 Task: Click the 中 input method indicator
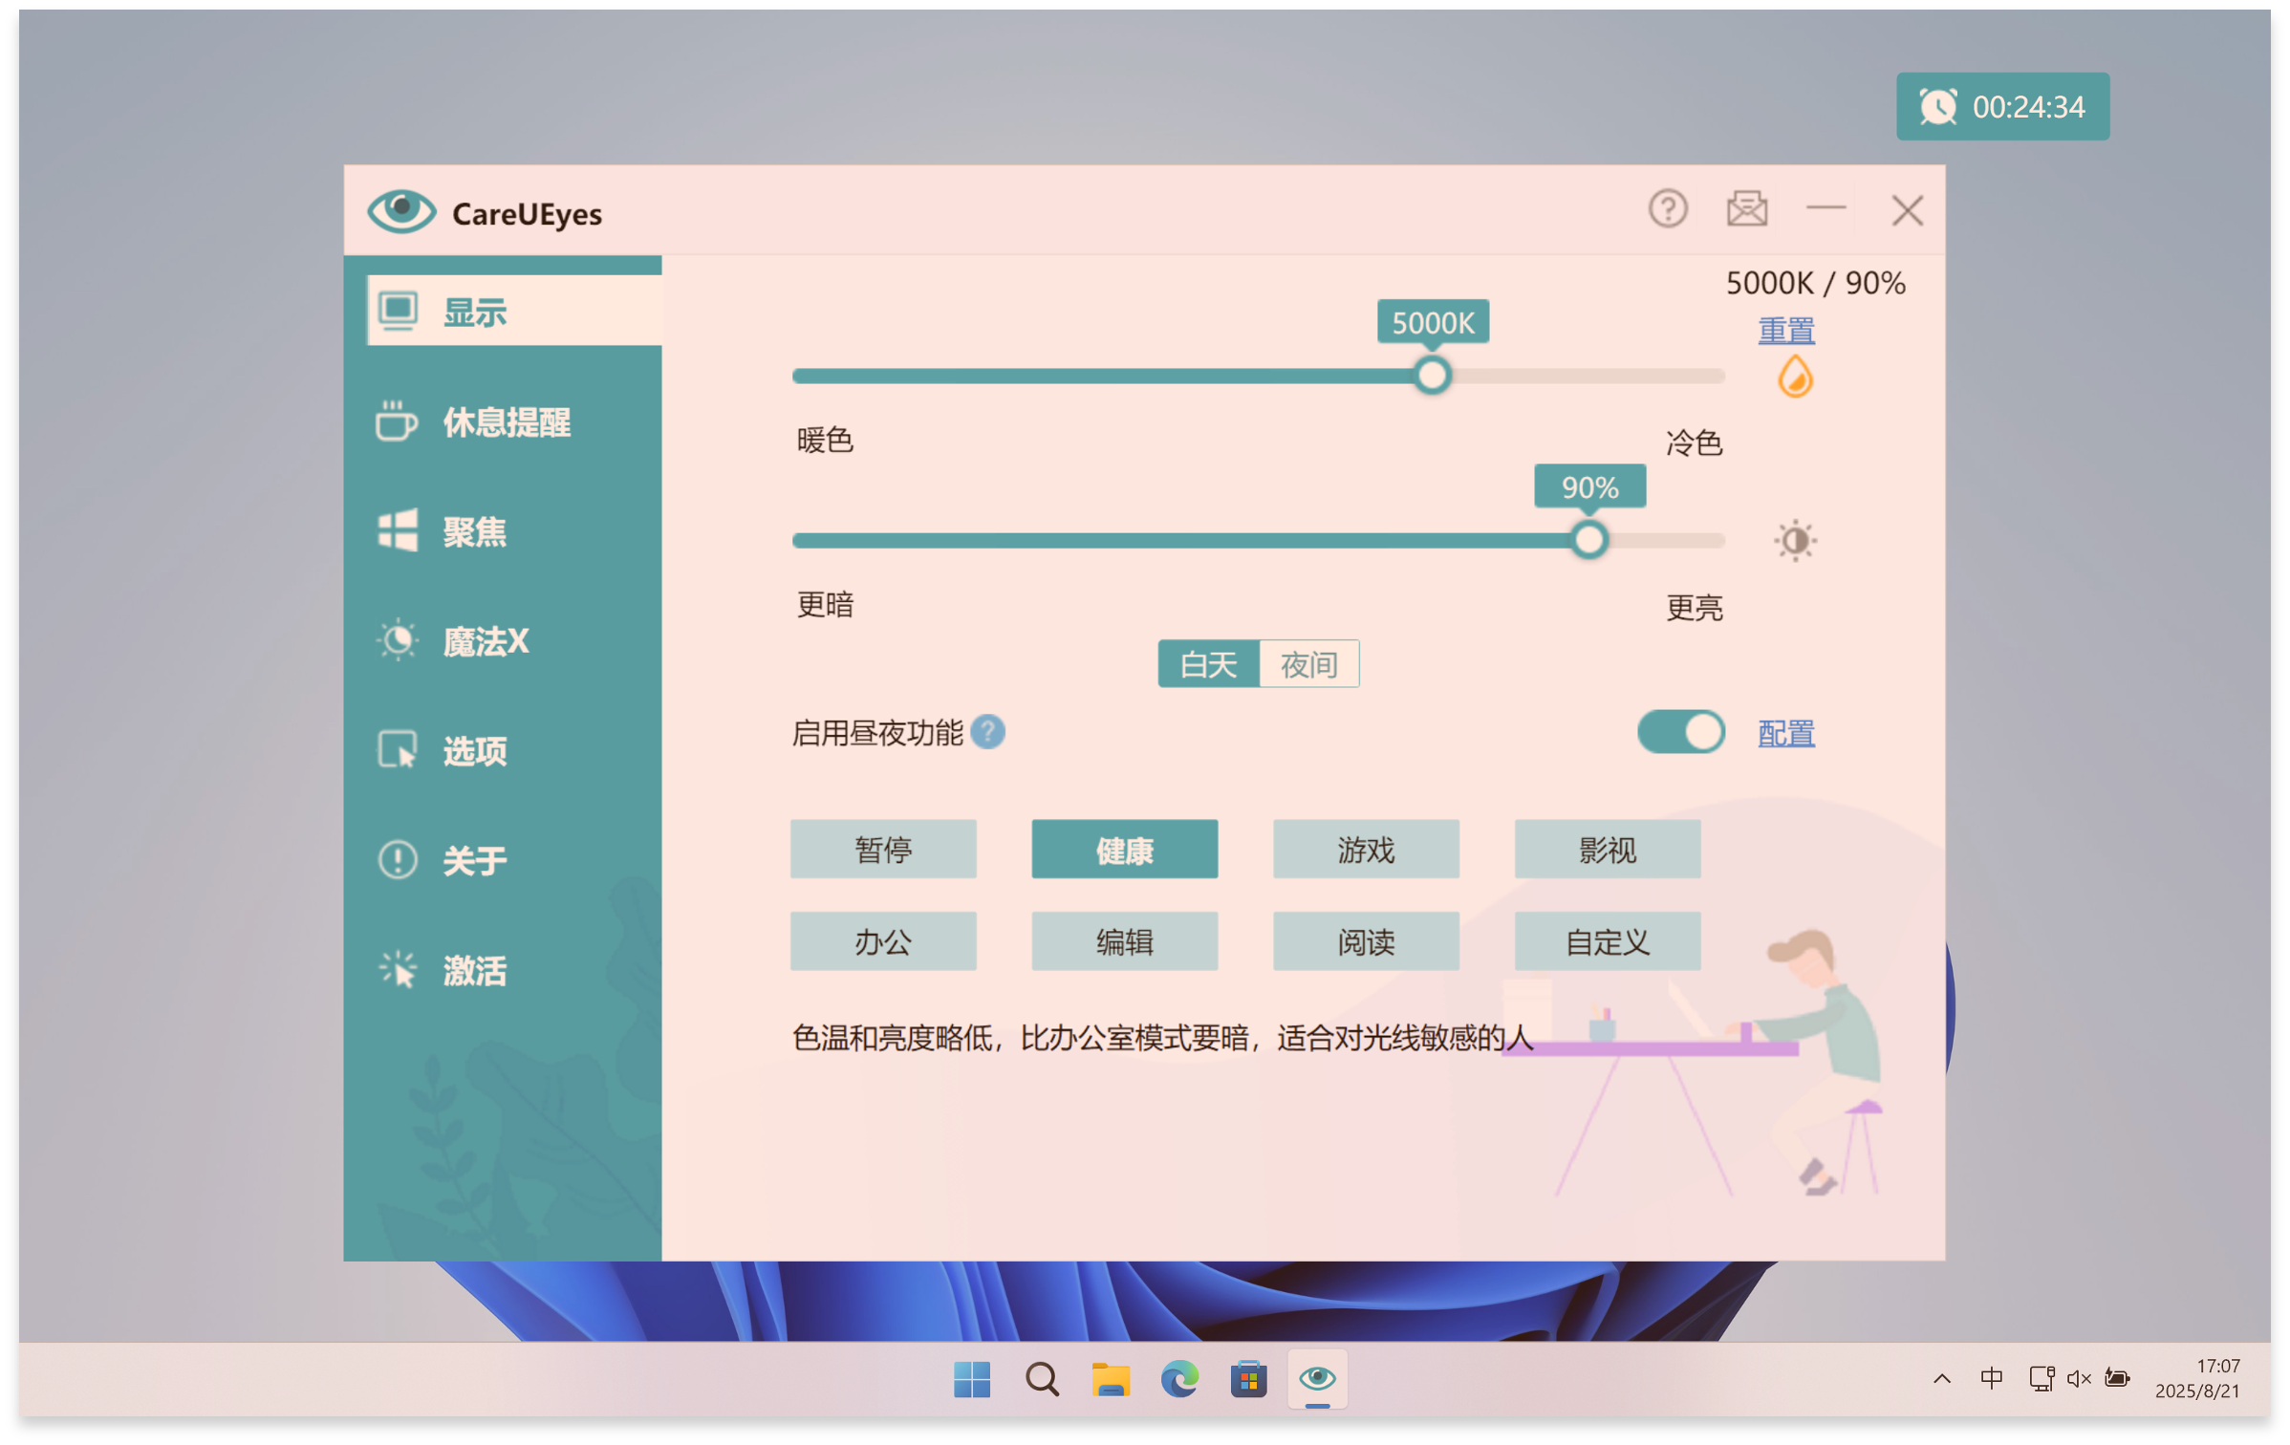(x=1991, y=1378)
